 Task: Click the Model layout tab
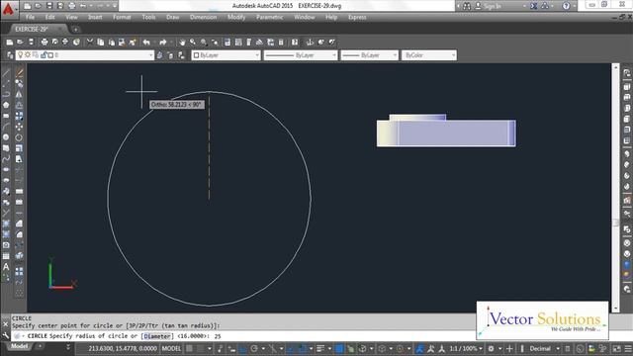coord(19,346)
